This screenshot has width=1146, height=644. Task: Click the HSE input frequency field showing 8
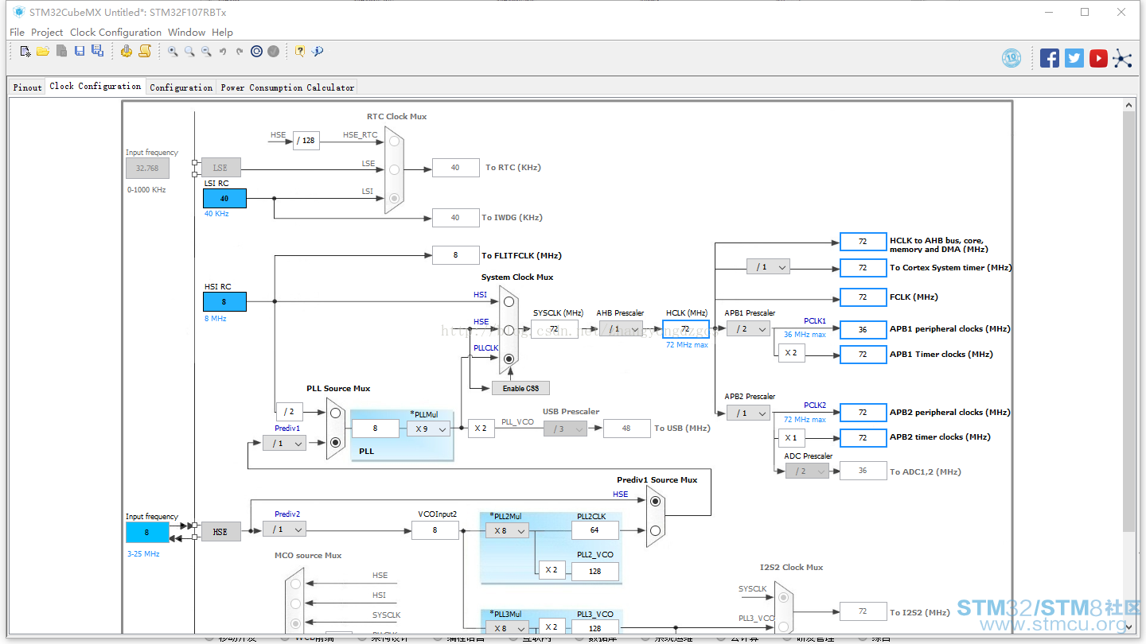pyautogui.click(x=147, y=533)
